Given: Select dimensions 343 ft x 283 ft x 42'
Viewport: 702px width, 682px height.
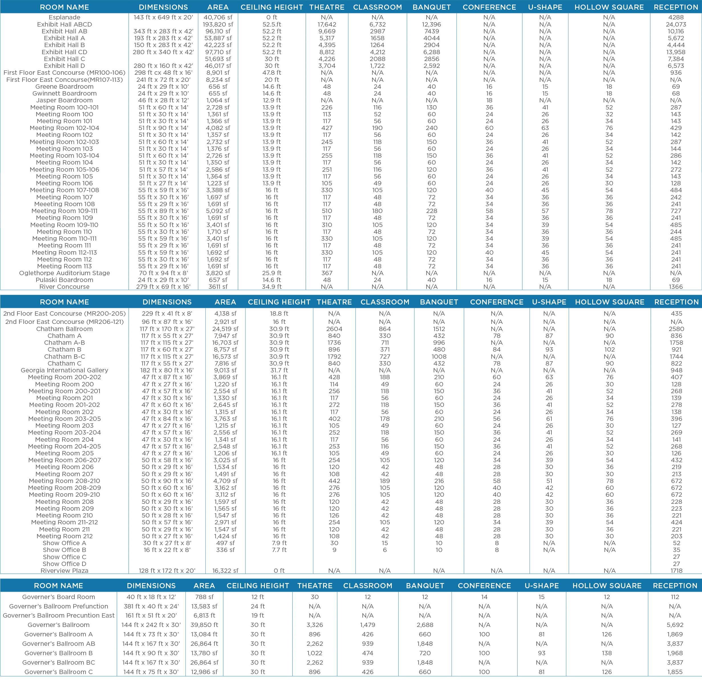Looking at the screenshot, I should coord(163,31).
